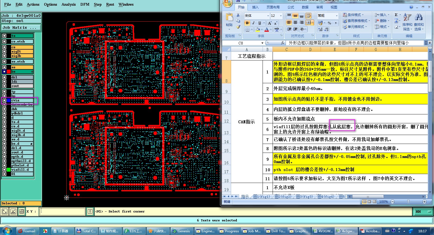Image resolution: width=434 pixels, height=235 pixels.
Task: Click the Comma Style icon
Action: (336, 23)
